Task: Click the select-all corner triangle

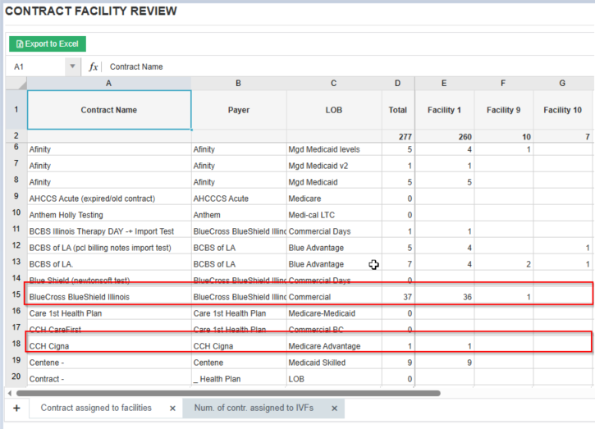Action: pos(16,84)
